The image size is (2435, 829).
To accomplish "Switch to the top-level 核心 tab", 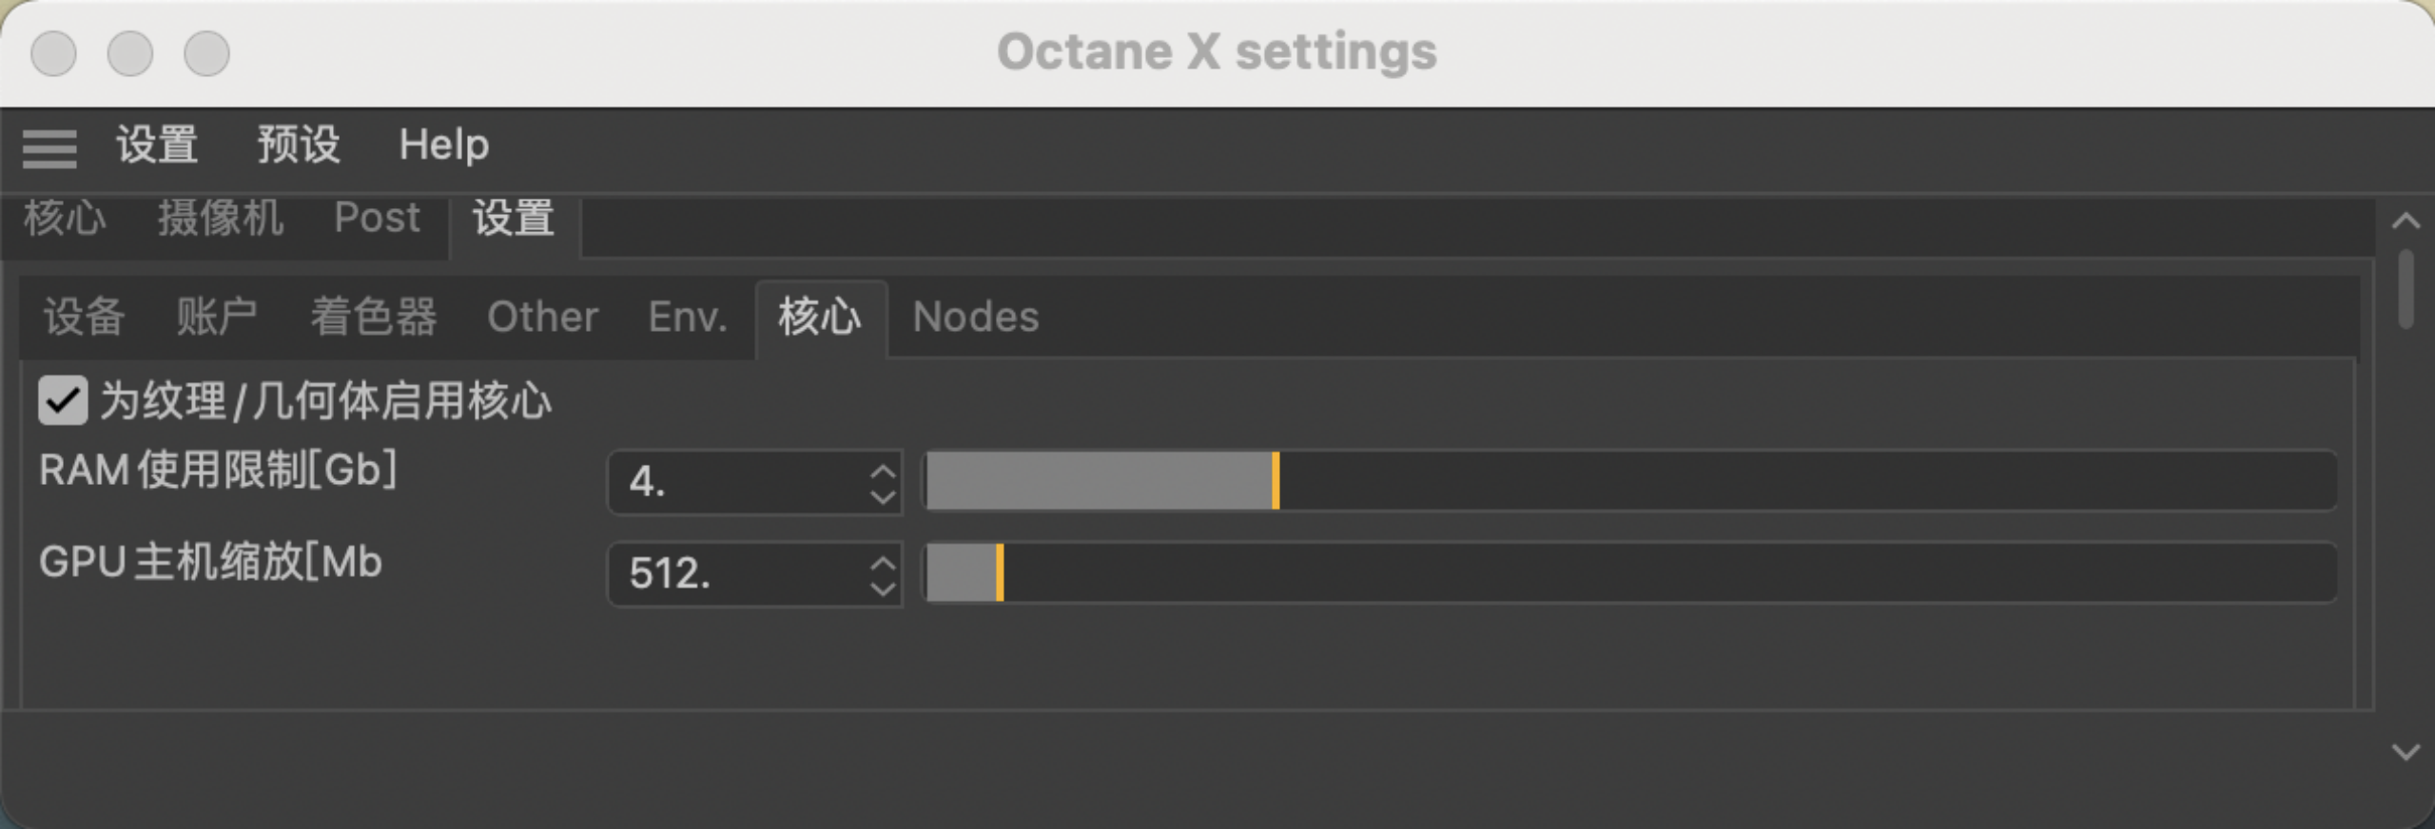I will 65,219.
